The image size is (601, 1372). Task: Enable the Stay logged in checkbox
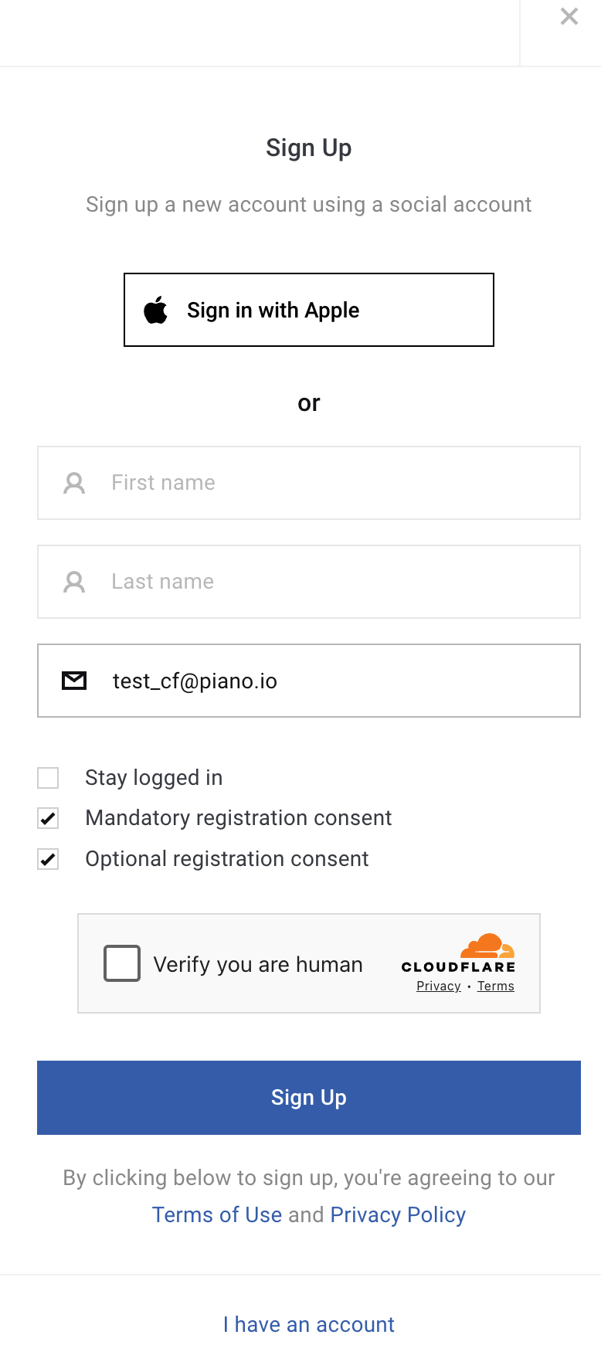pyautogui.click(x=48, y=778)
